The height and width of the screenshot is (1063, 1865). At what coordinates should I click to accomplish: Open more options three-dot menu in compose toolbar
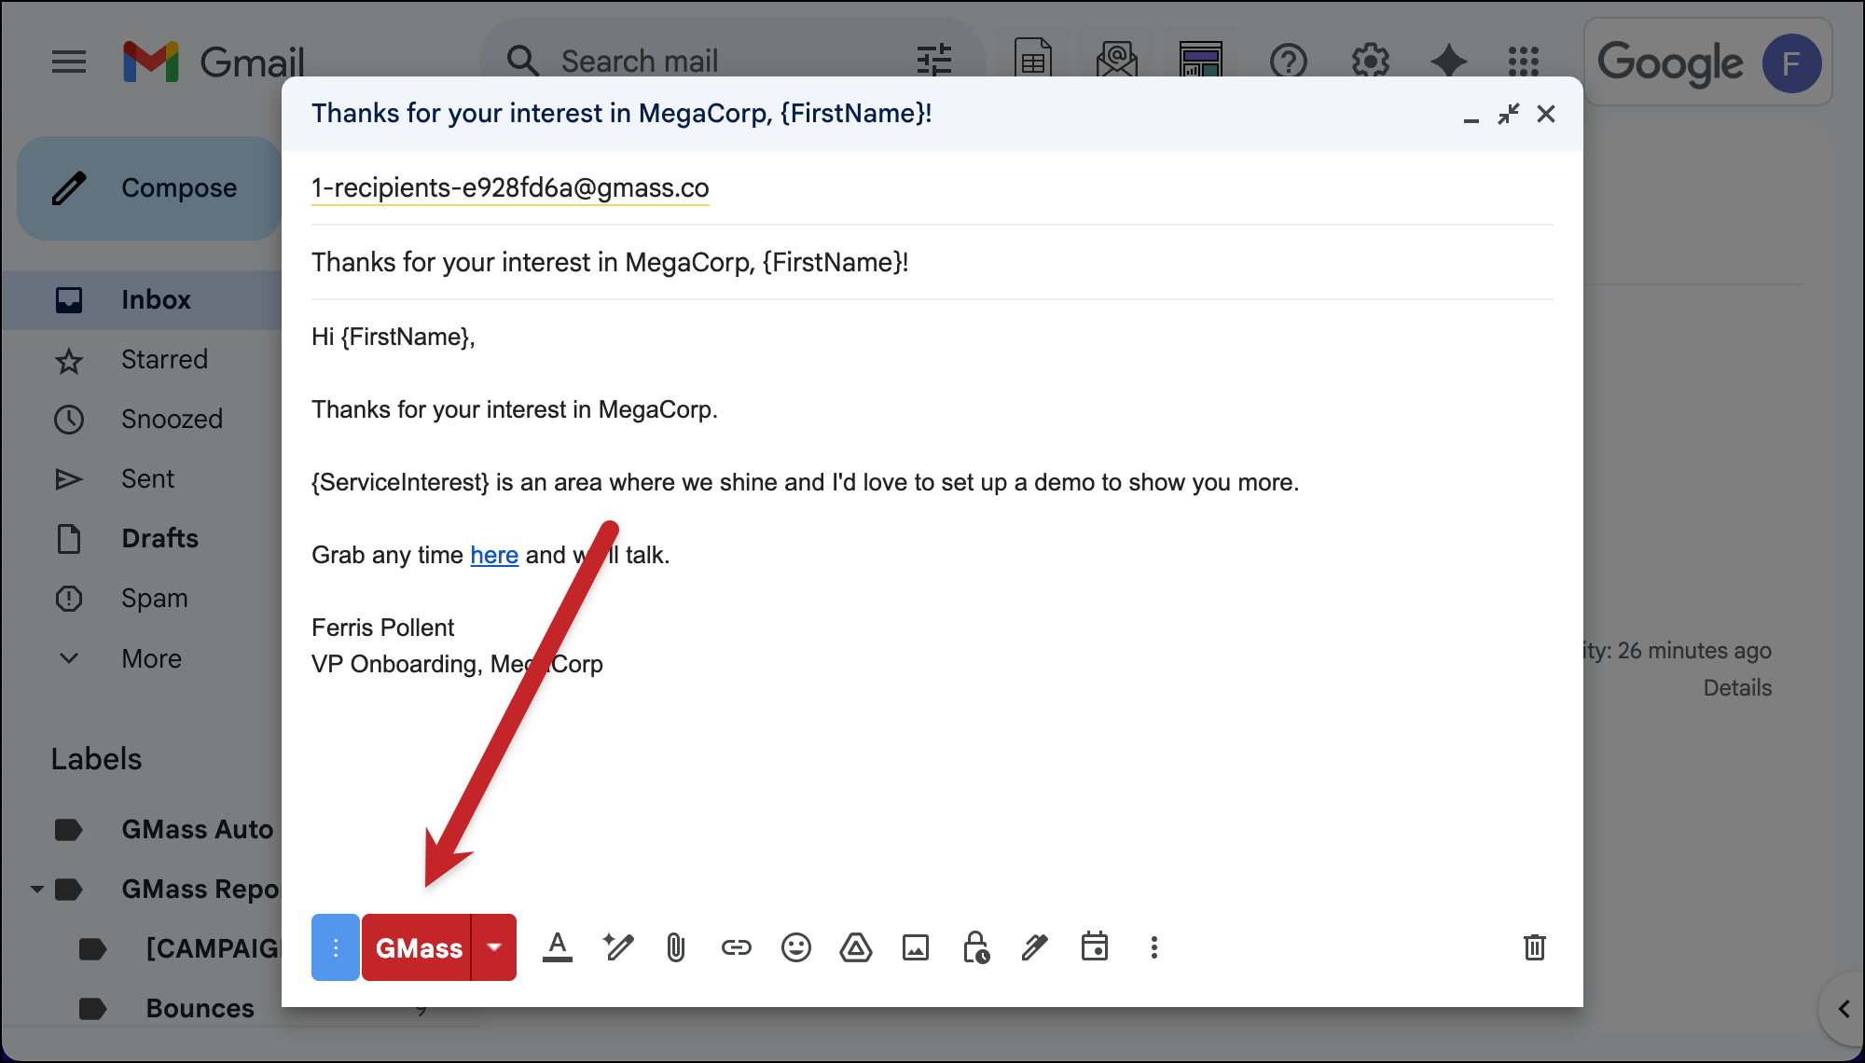tap(1154, 947)
